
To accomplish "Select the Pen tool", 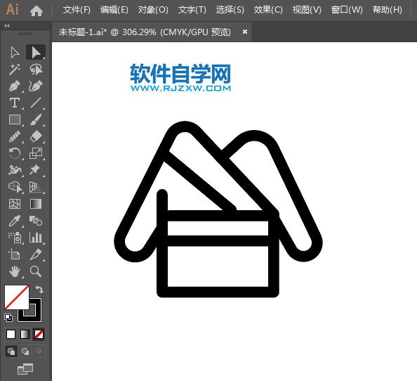I will [x=15, y=86].
